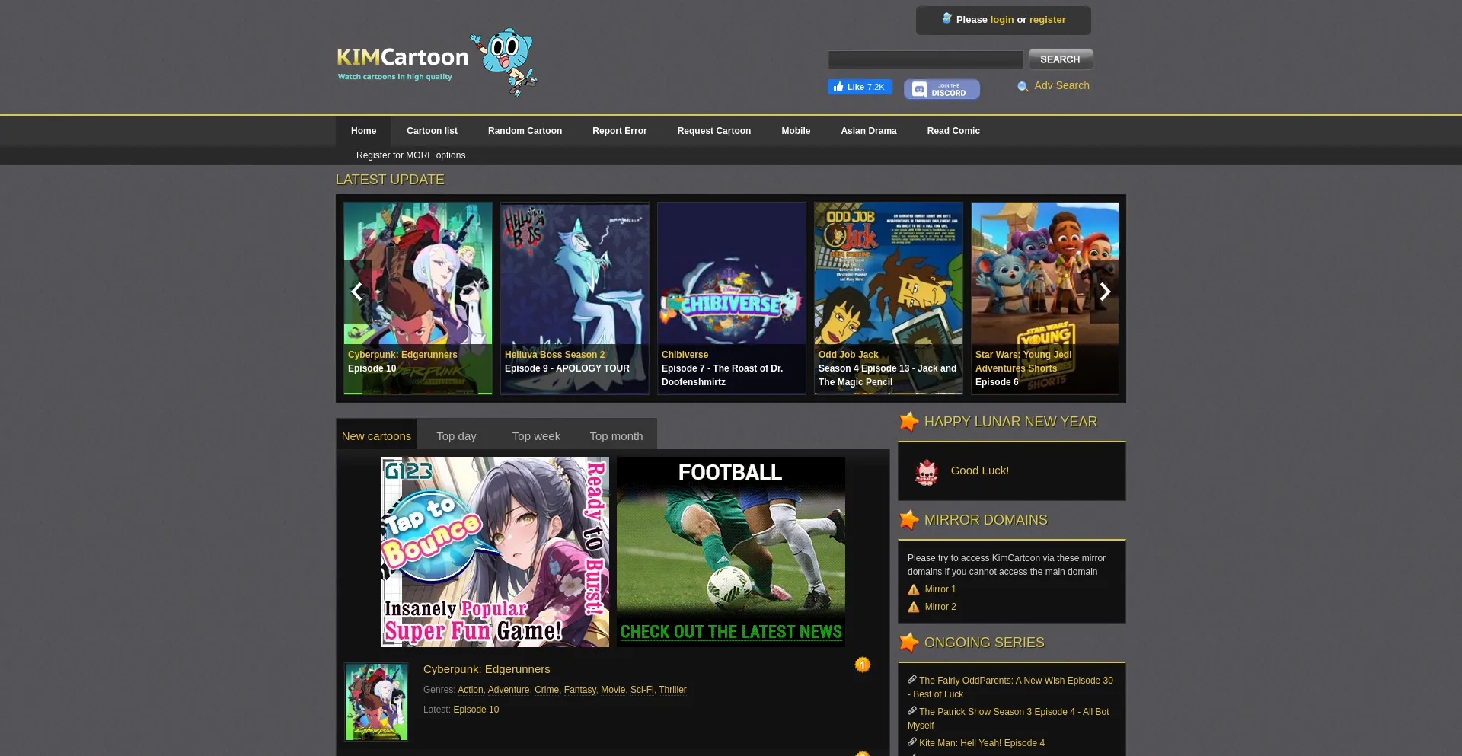Click Register for MORE options
1462x756 pixels.
(x=410, y=155)
